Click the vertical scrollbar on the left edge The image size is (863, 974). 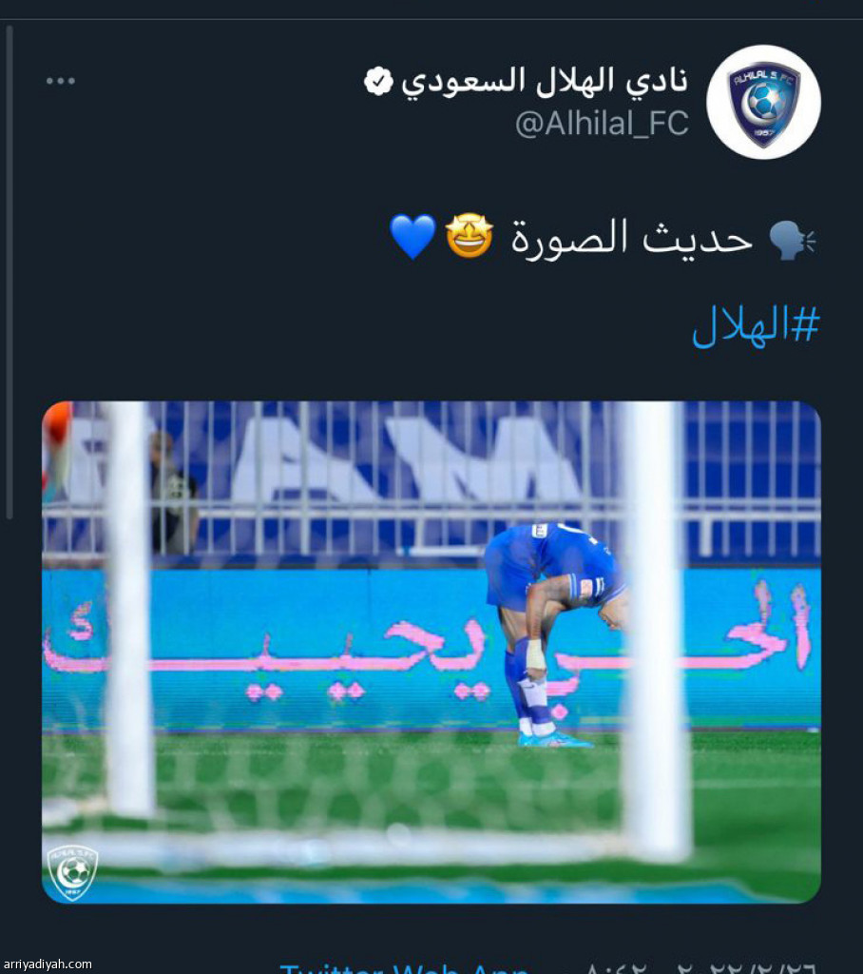(x=9, y=272)
